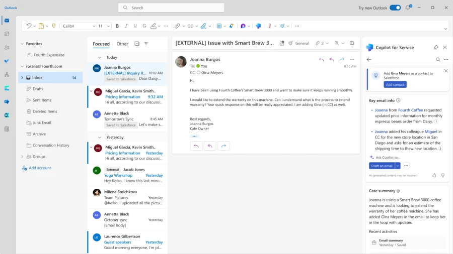The width and height of the screenshot is (453, 254).
Task: Click the Add contact button
Action: (x=395, y=84)
